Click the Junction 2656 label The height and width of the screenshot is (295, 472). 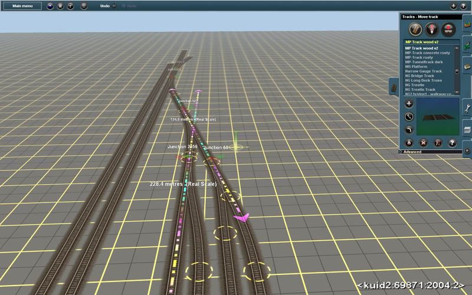click(182, 146)
